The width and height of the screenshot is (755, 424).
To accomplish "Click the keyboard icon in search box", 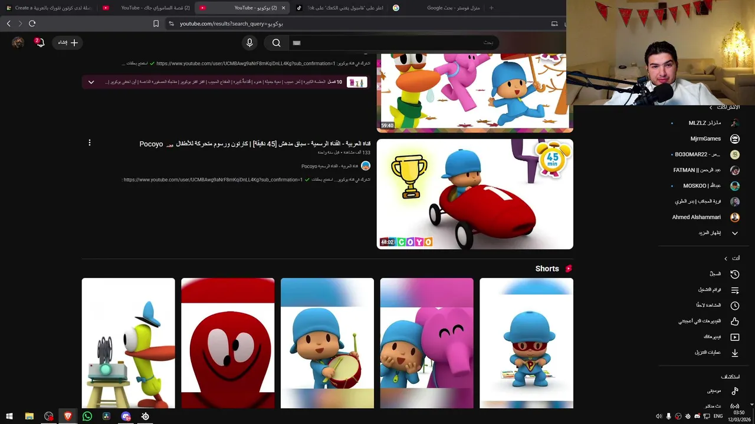I will tap(297, 42).
